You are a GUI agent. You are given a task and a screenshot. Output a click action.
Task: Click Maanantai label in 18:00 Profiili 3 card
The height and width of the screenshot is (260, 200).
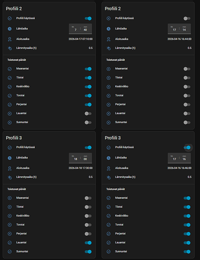click(x=22, y=198)
